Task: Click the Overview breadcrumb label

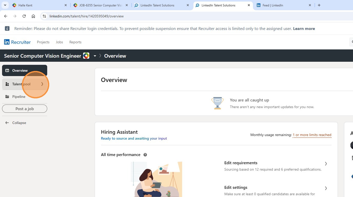Action: (115, 56)
